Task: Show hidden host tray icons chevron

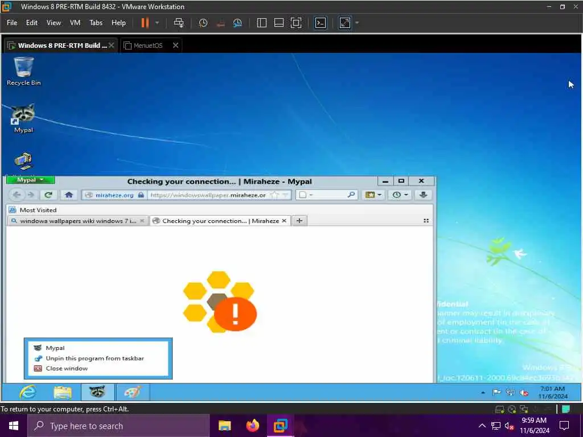Action: pos(482,426)
